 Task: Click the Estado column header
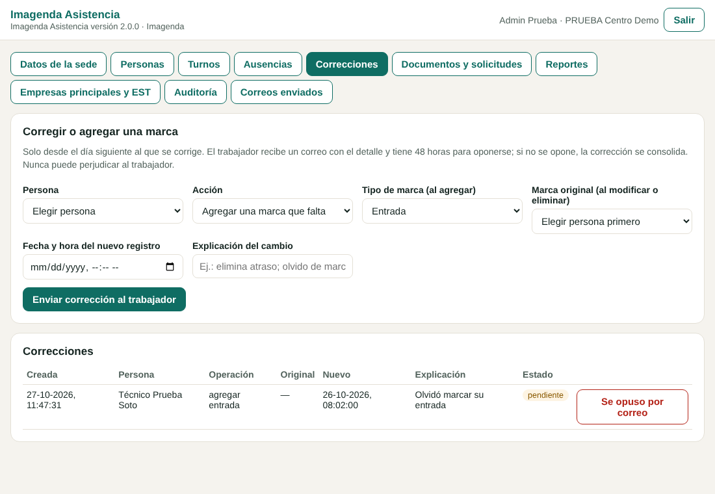538,374
